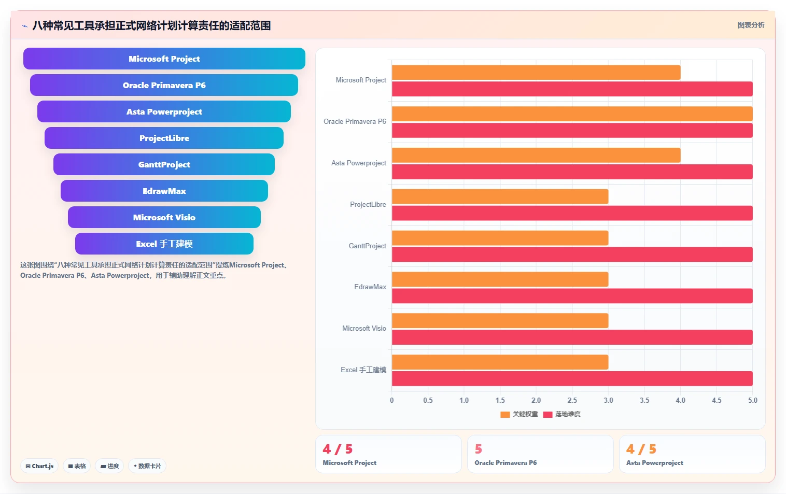Click the Chart.js tag
The image size is (786, 494).
(x=39, y=466)
